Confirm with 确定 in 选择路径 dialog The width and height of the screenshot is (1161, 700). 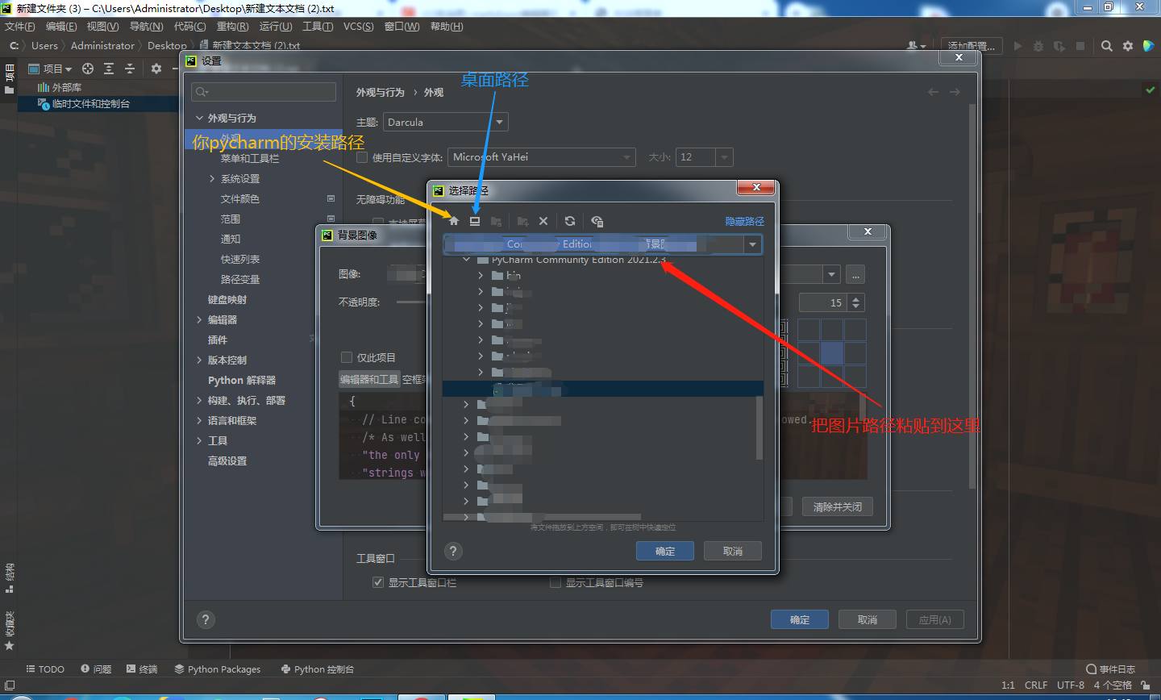click(x=665, y=551)
